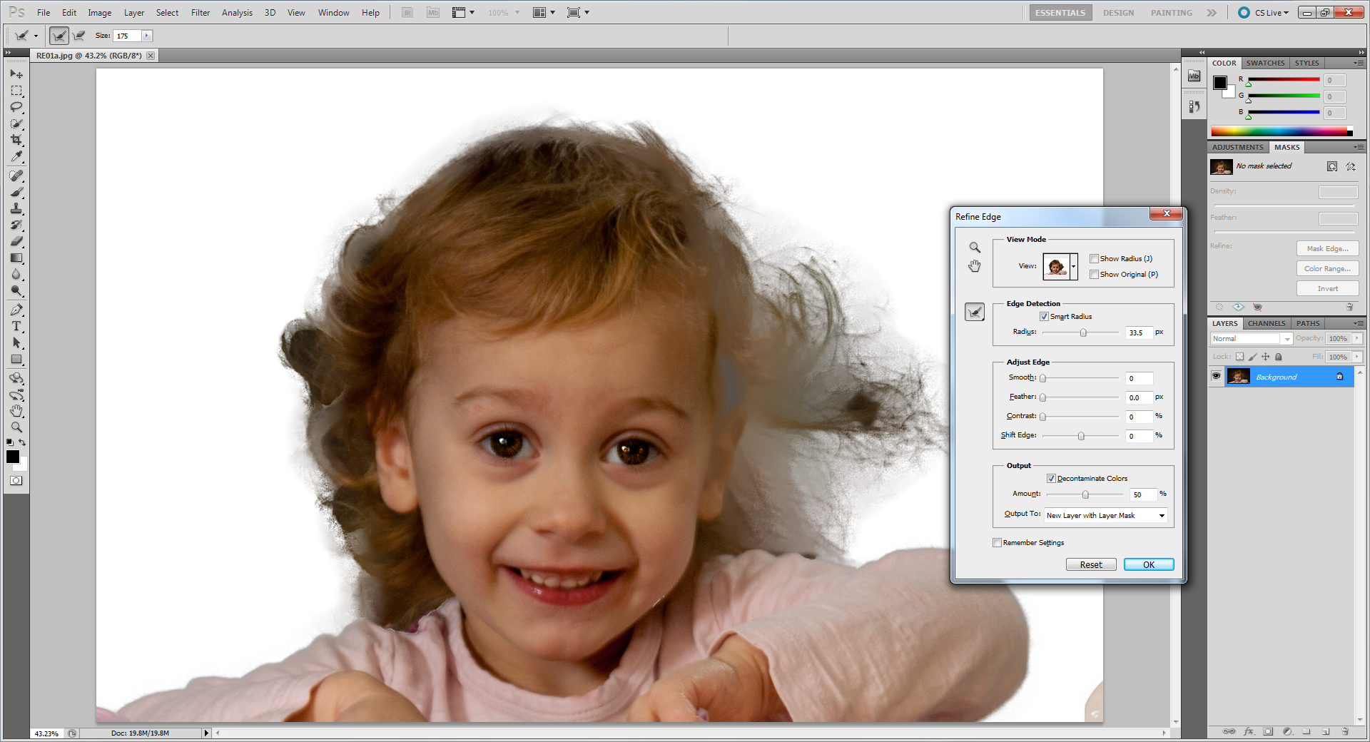This screenshot has height=742, width=1370.
Task: Click the Radius value field
Action: tap(1139, 333)
